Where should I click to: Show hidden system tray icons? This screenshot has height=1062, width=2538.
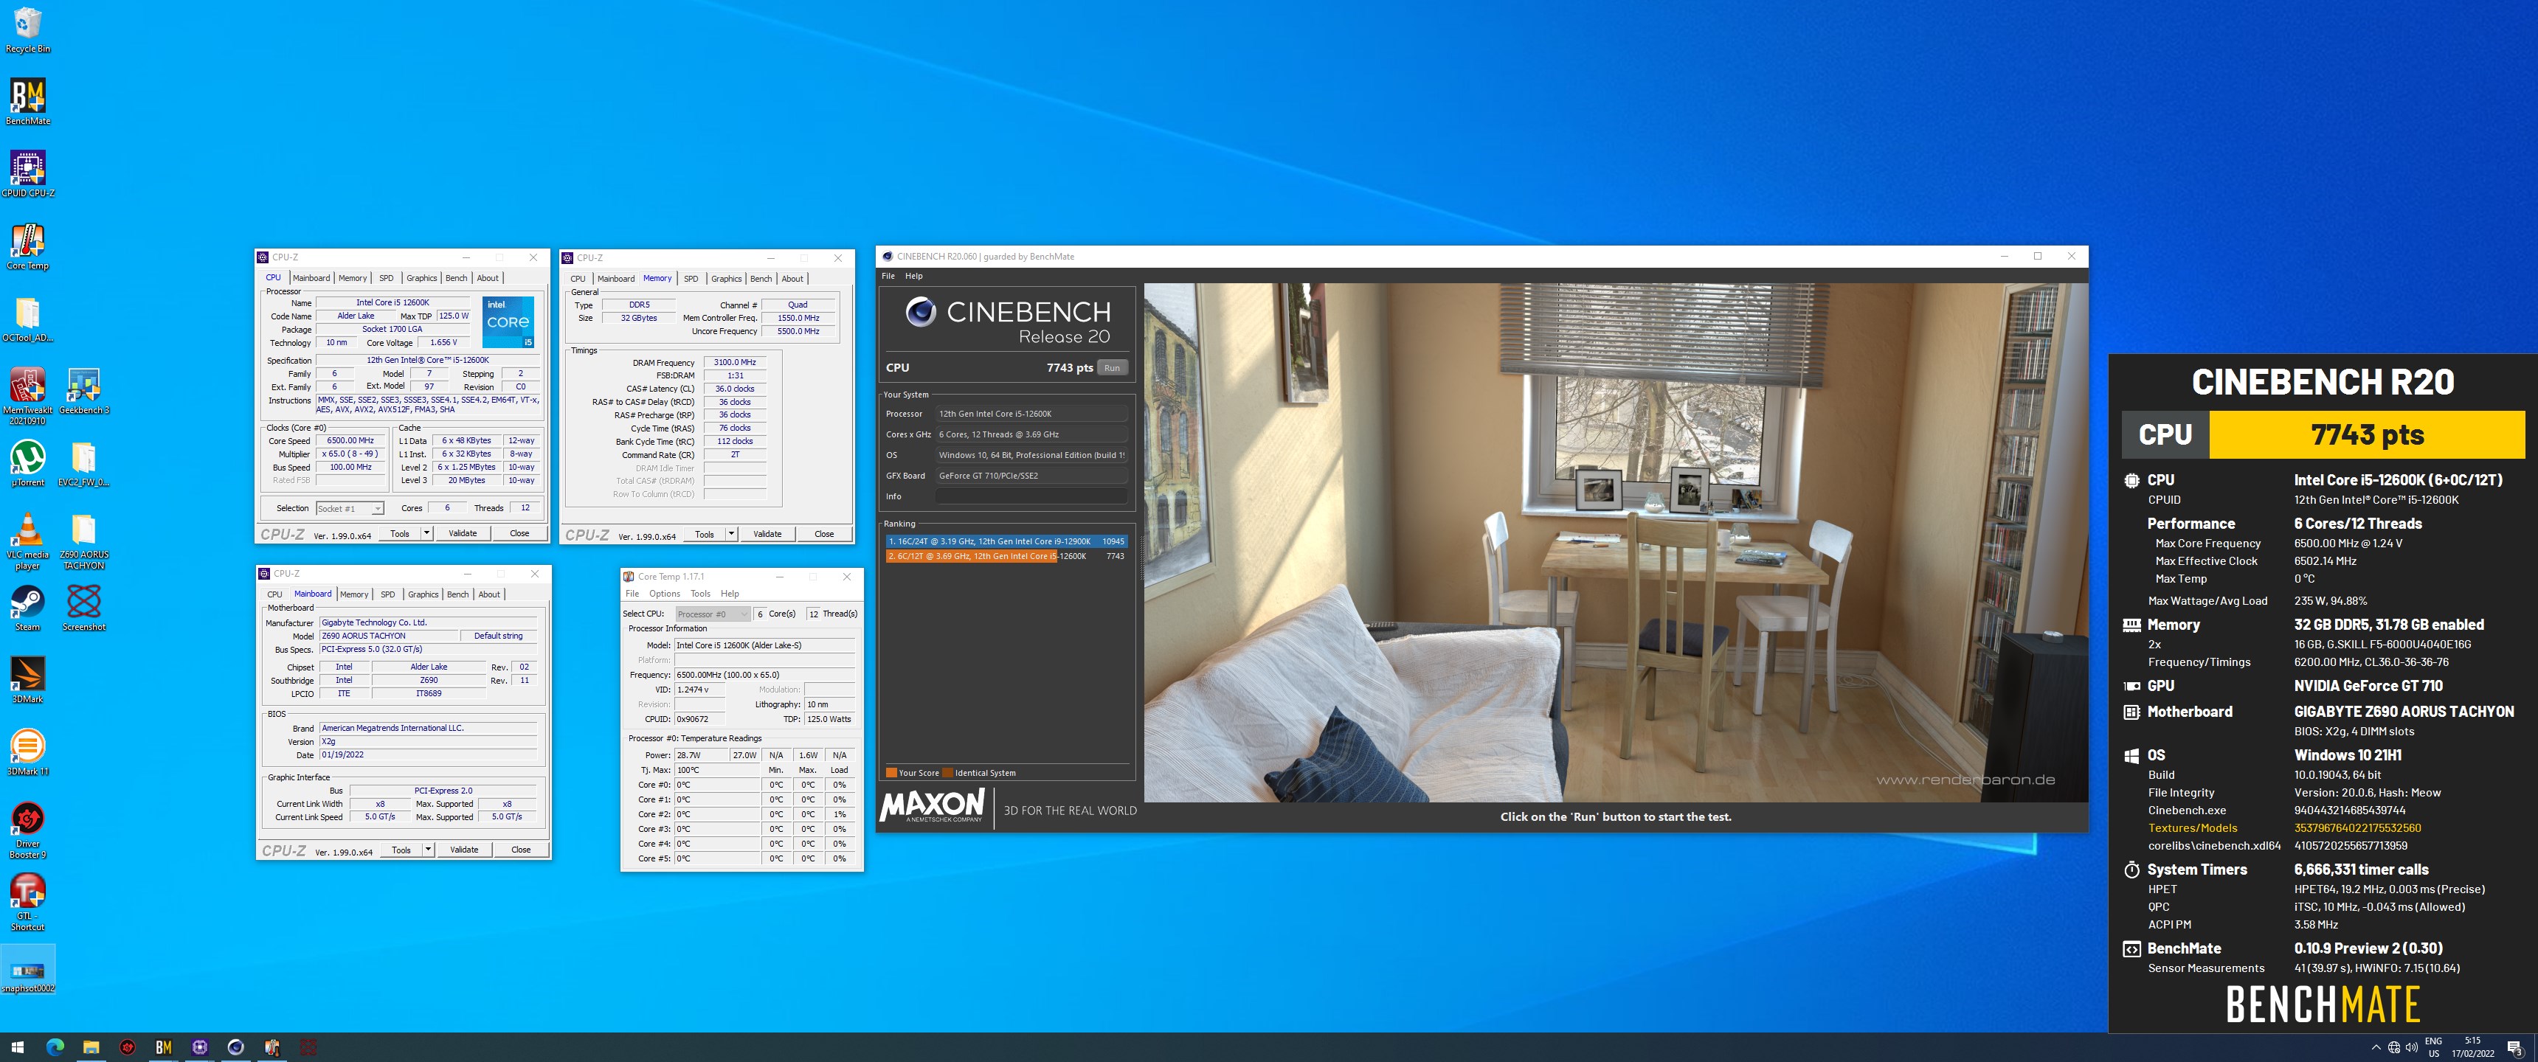pos(2376,1047)
